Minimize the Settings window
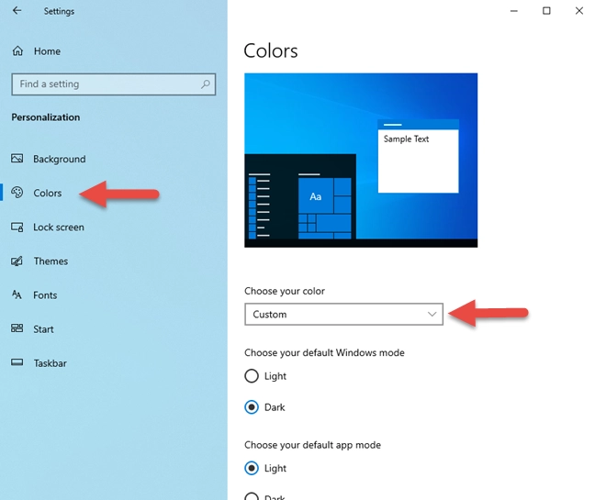The height and width of the screenshot is (500, 595). coord(514,11)
